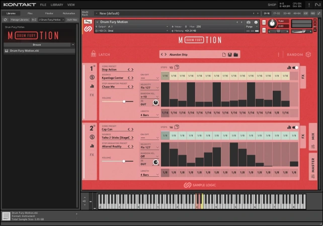This screenshot has width=323, height=226.
Task: Select next Core Preset after Stop Action
Action: point(132,69)
